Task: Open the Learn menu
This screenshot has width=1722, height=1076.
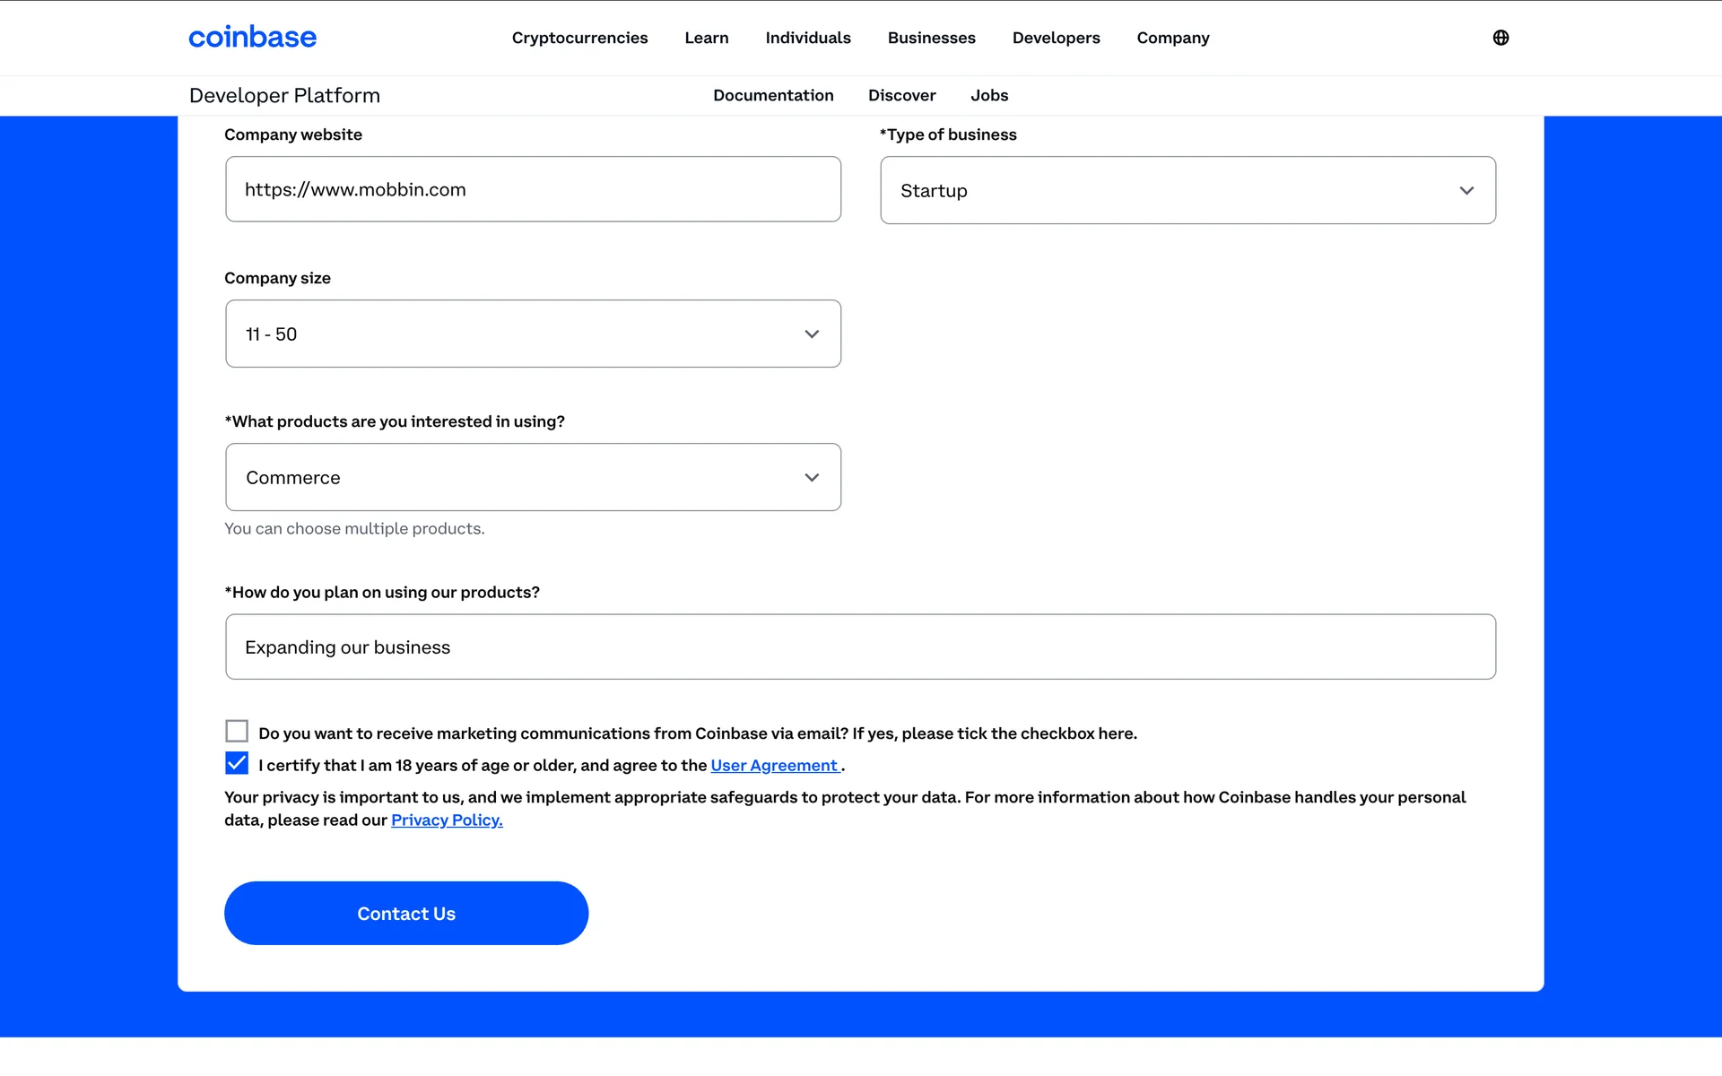Action: tap(706, 38)
